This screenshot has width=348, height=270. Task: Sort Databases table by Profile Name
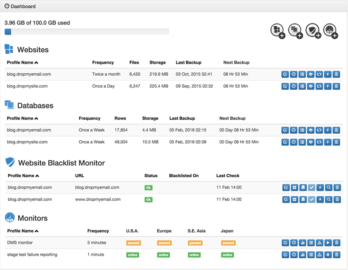click(21, 118)
